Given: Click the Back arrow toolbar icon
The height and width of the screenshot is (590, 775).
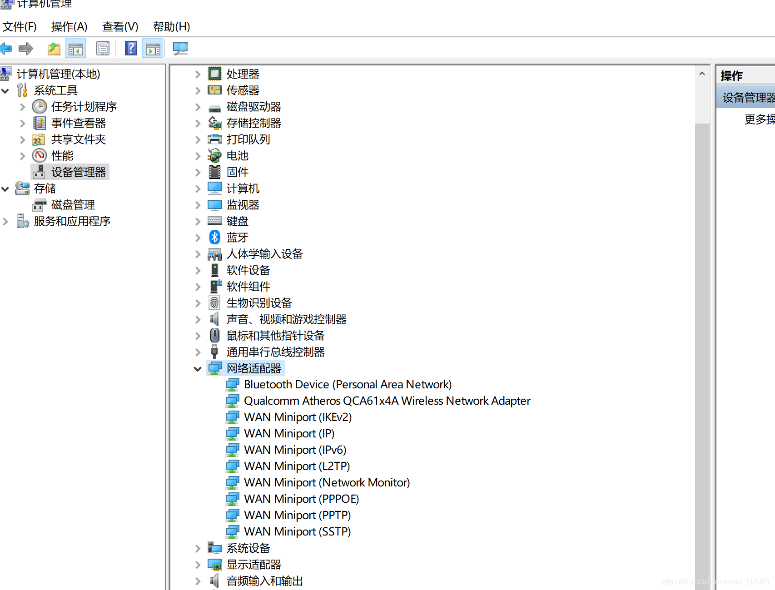Looking at the screenshot, I should click(6, 48).
